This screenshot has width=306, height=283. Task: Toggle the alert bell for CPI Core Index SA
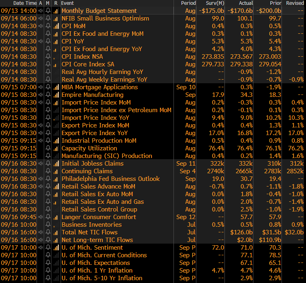[48, 64]
